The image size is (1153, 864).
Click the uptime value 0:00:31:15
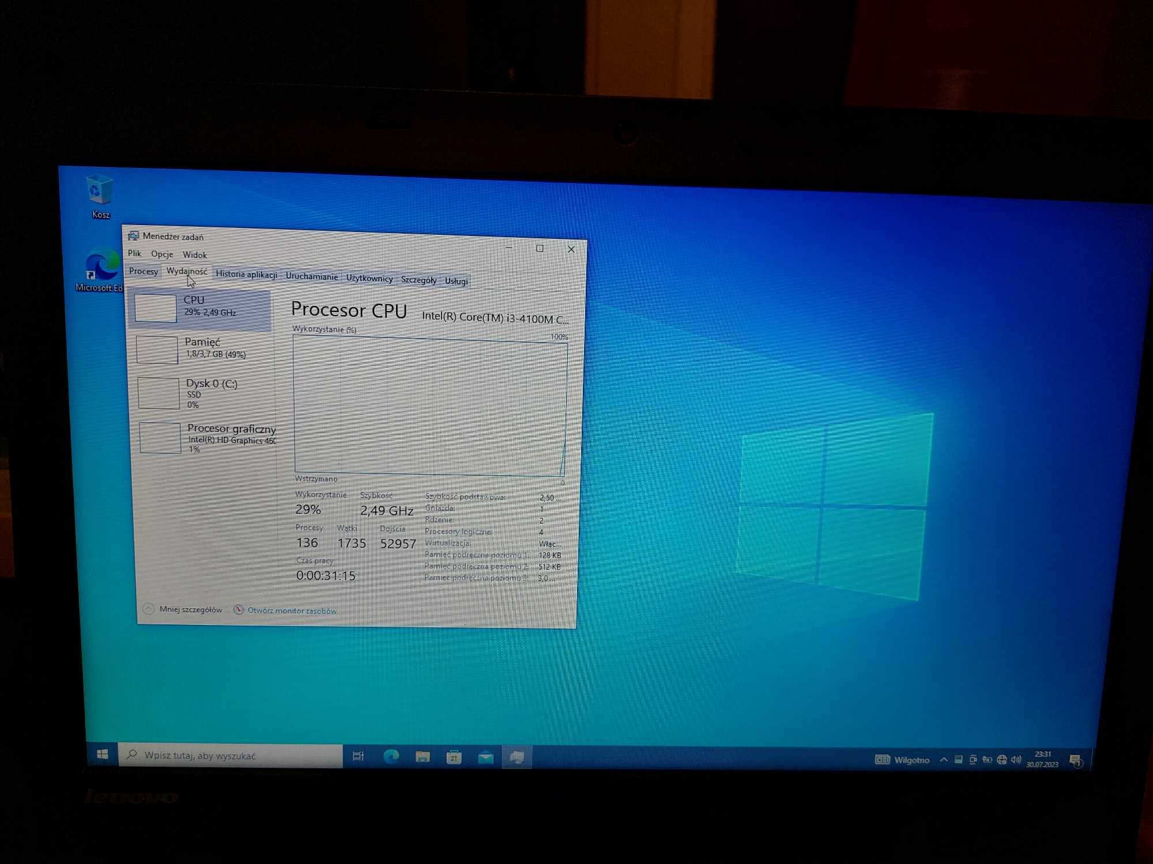coord(326,575)
